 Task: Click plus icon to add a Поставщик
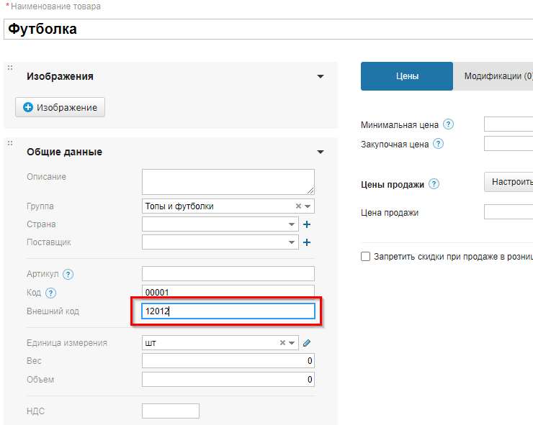point(307,243)
